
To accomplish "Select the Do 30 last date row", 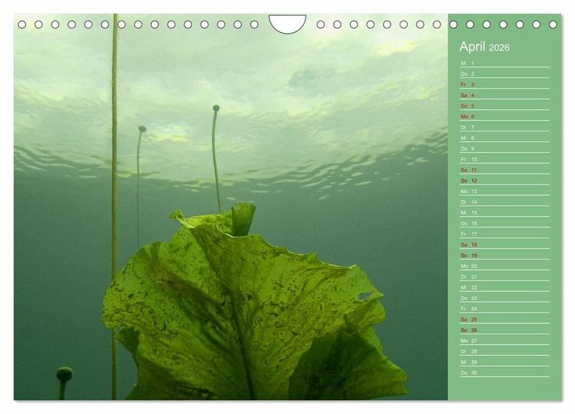I will pyautogui.click(x=505, y=373).
